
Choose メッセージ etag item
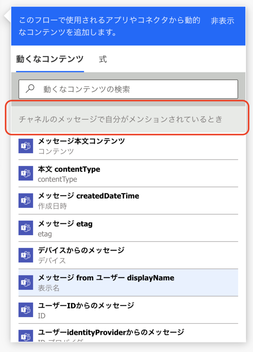point(128,228)
